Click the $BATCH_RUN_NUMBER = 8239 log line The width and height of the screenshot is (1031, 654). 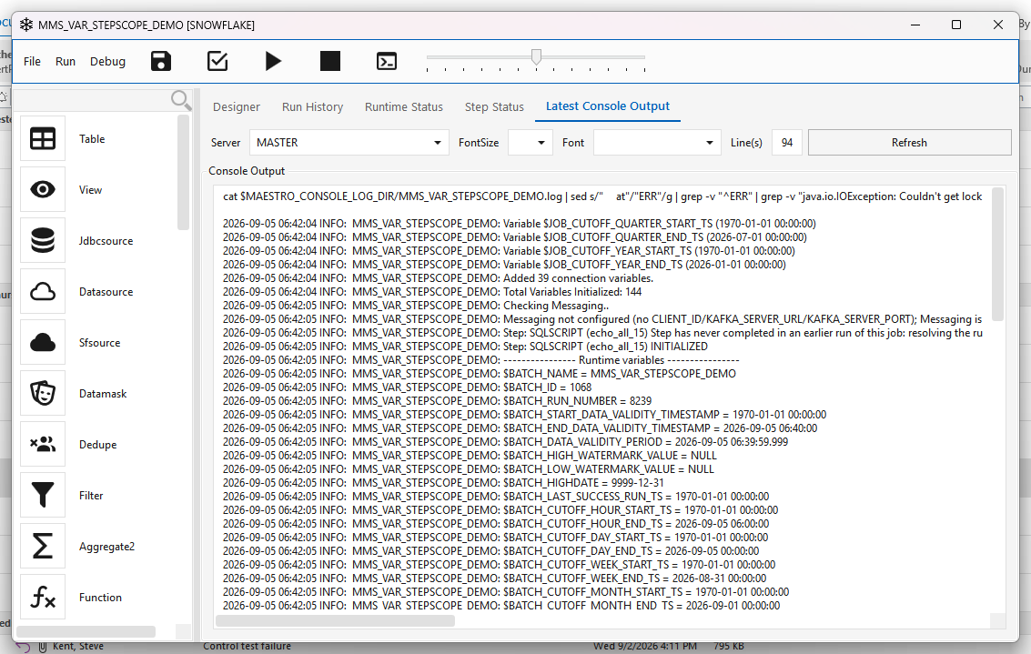pos(438,401)
